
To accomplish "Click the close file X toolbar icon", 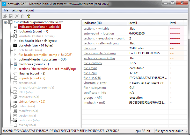I will coord(17,16).
